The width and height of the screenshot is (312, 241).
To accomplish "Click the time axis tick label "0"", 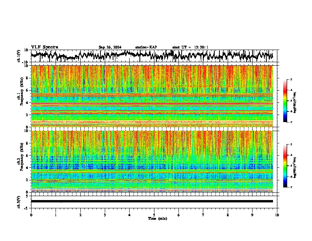I will click(x=31, y=215).
